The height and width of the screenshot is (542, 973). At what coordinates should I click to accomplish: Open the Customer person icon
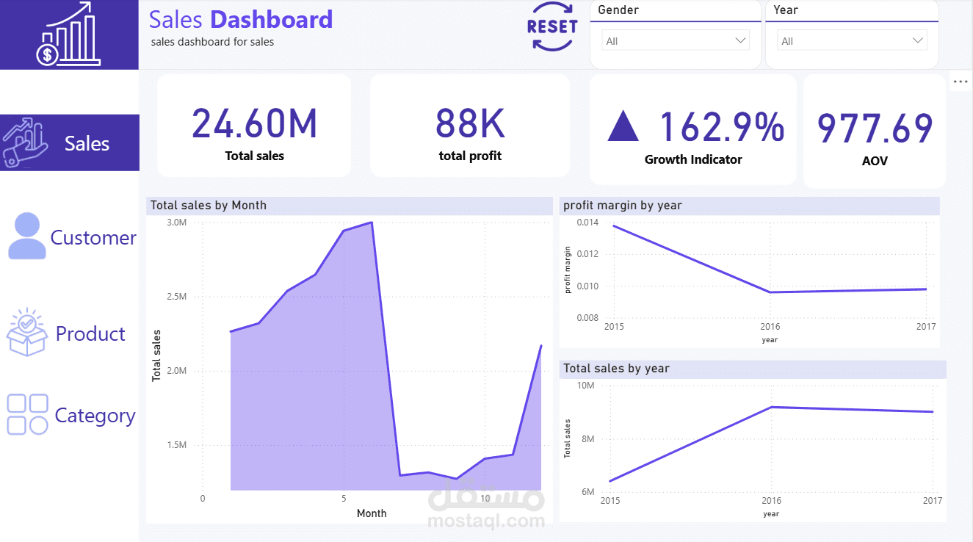tap(27, 236)
